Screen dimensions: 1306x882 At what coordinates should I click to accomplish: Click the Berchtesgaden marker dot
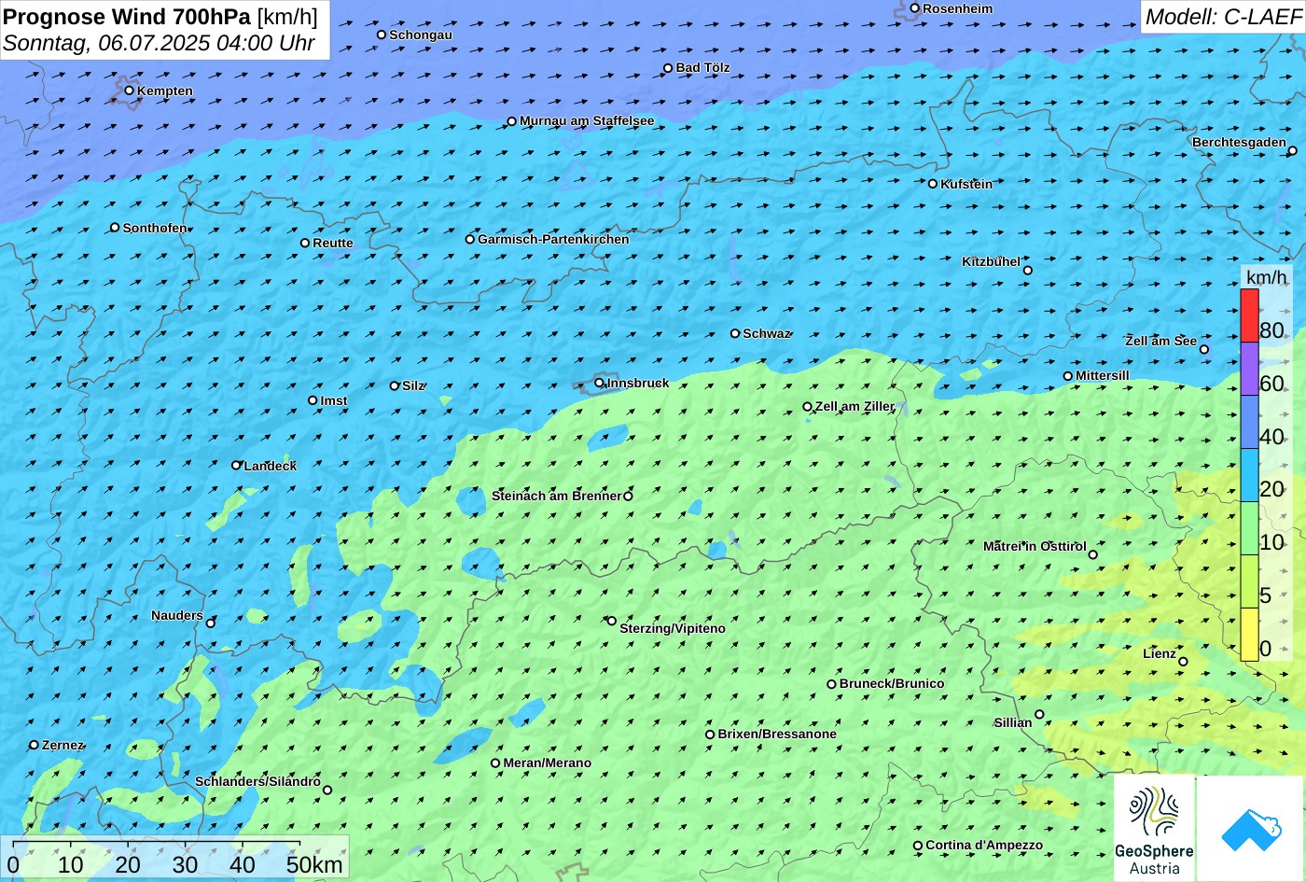[1293, 151]
